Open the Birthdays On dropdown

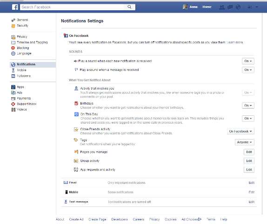248,105
